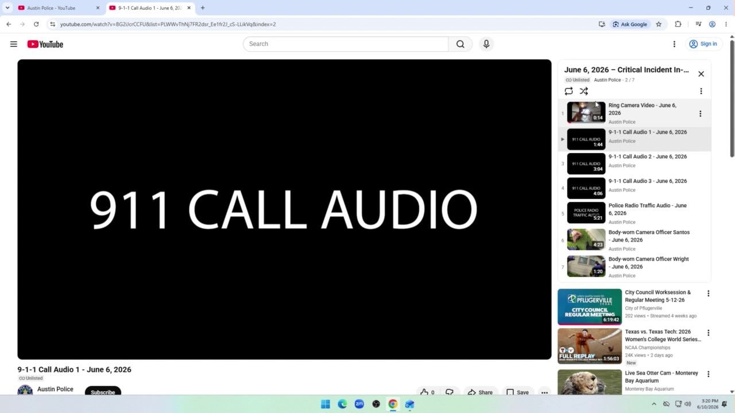Sign in to YouTube
Viewport: 735px width, 413px height.
click(x=703, y=44)
